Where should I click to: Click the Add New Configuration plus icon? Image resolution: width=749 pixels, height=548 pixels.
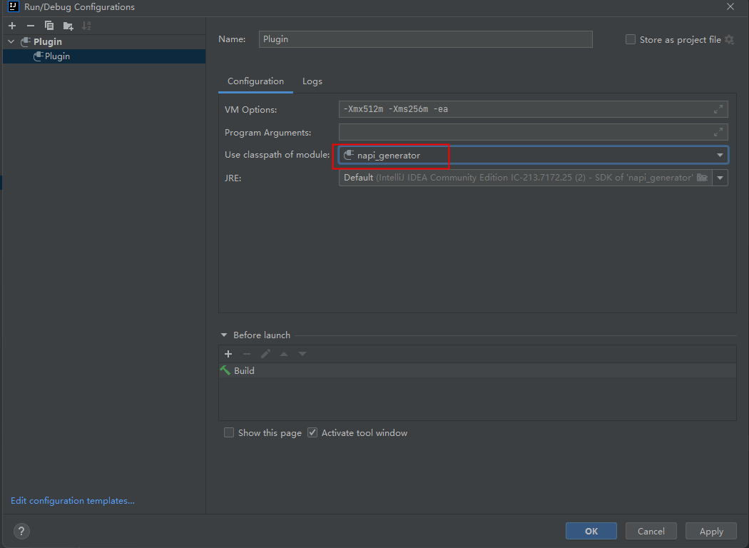(x=12, y=26)
